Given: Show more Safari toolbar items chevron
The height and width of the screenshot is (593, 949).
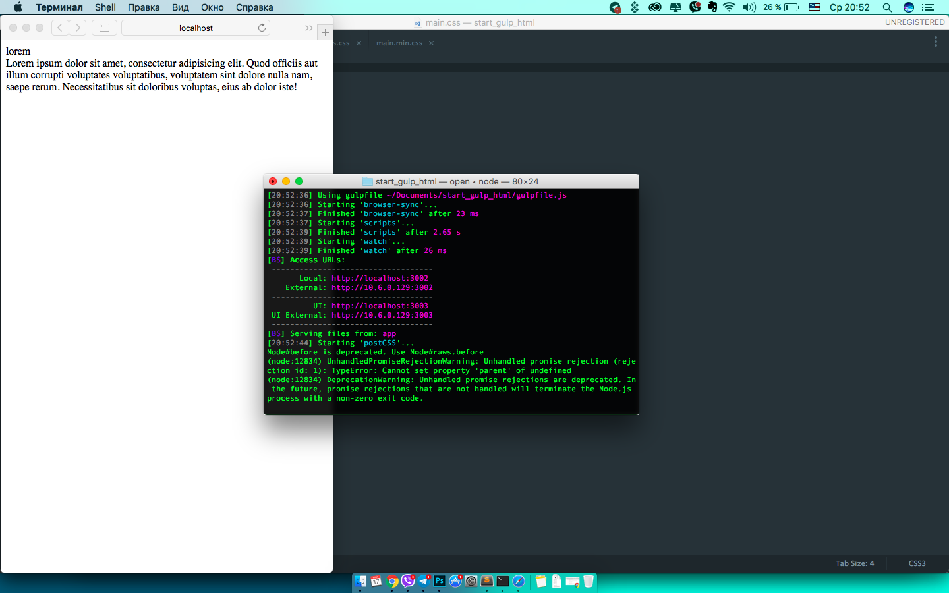Looking at the screenshot, I should (308, 28).
